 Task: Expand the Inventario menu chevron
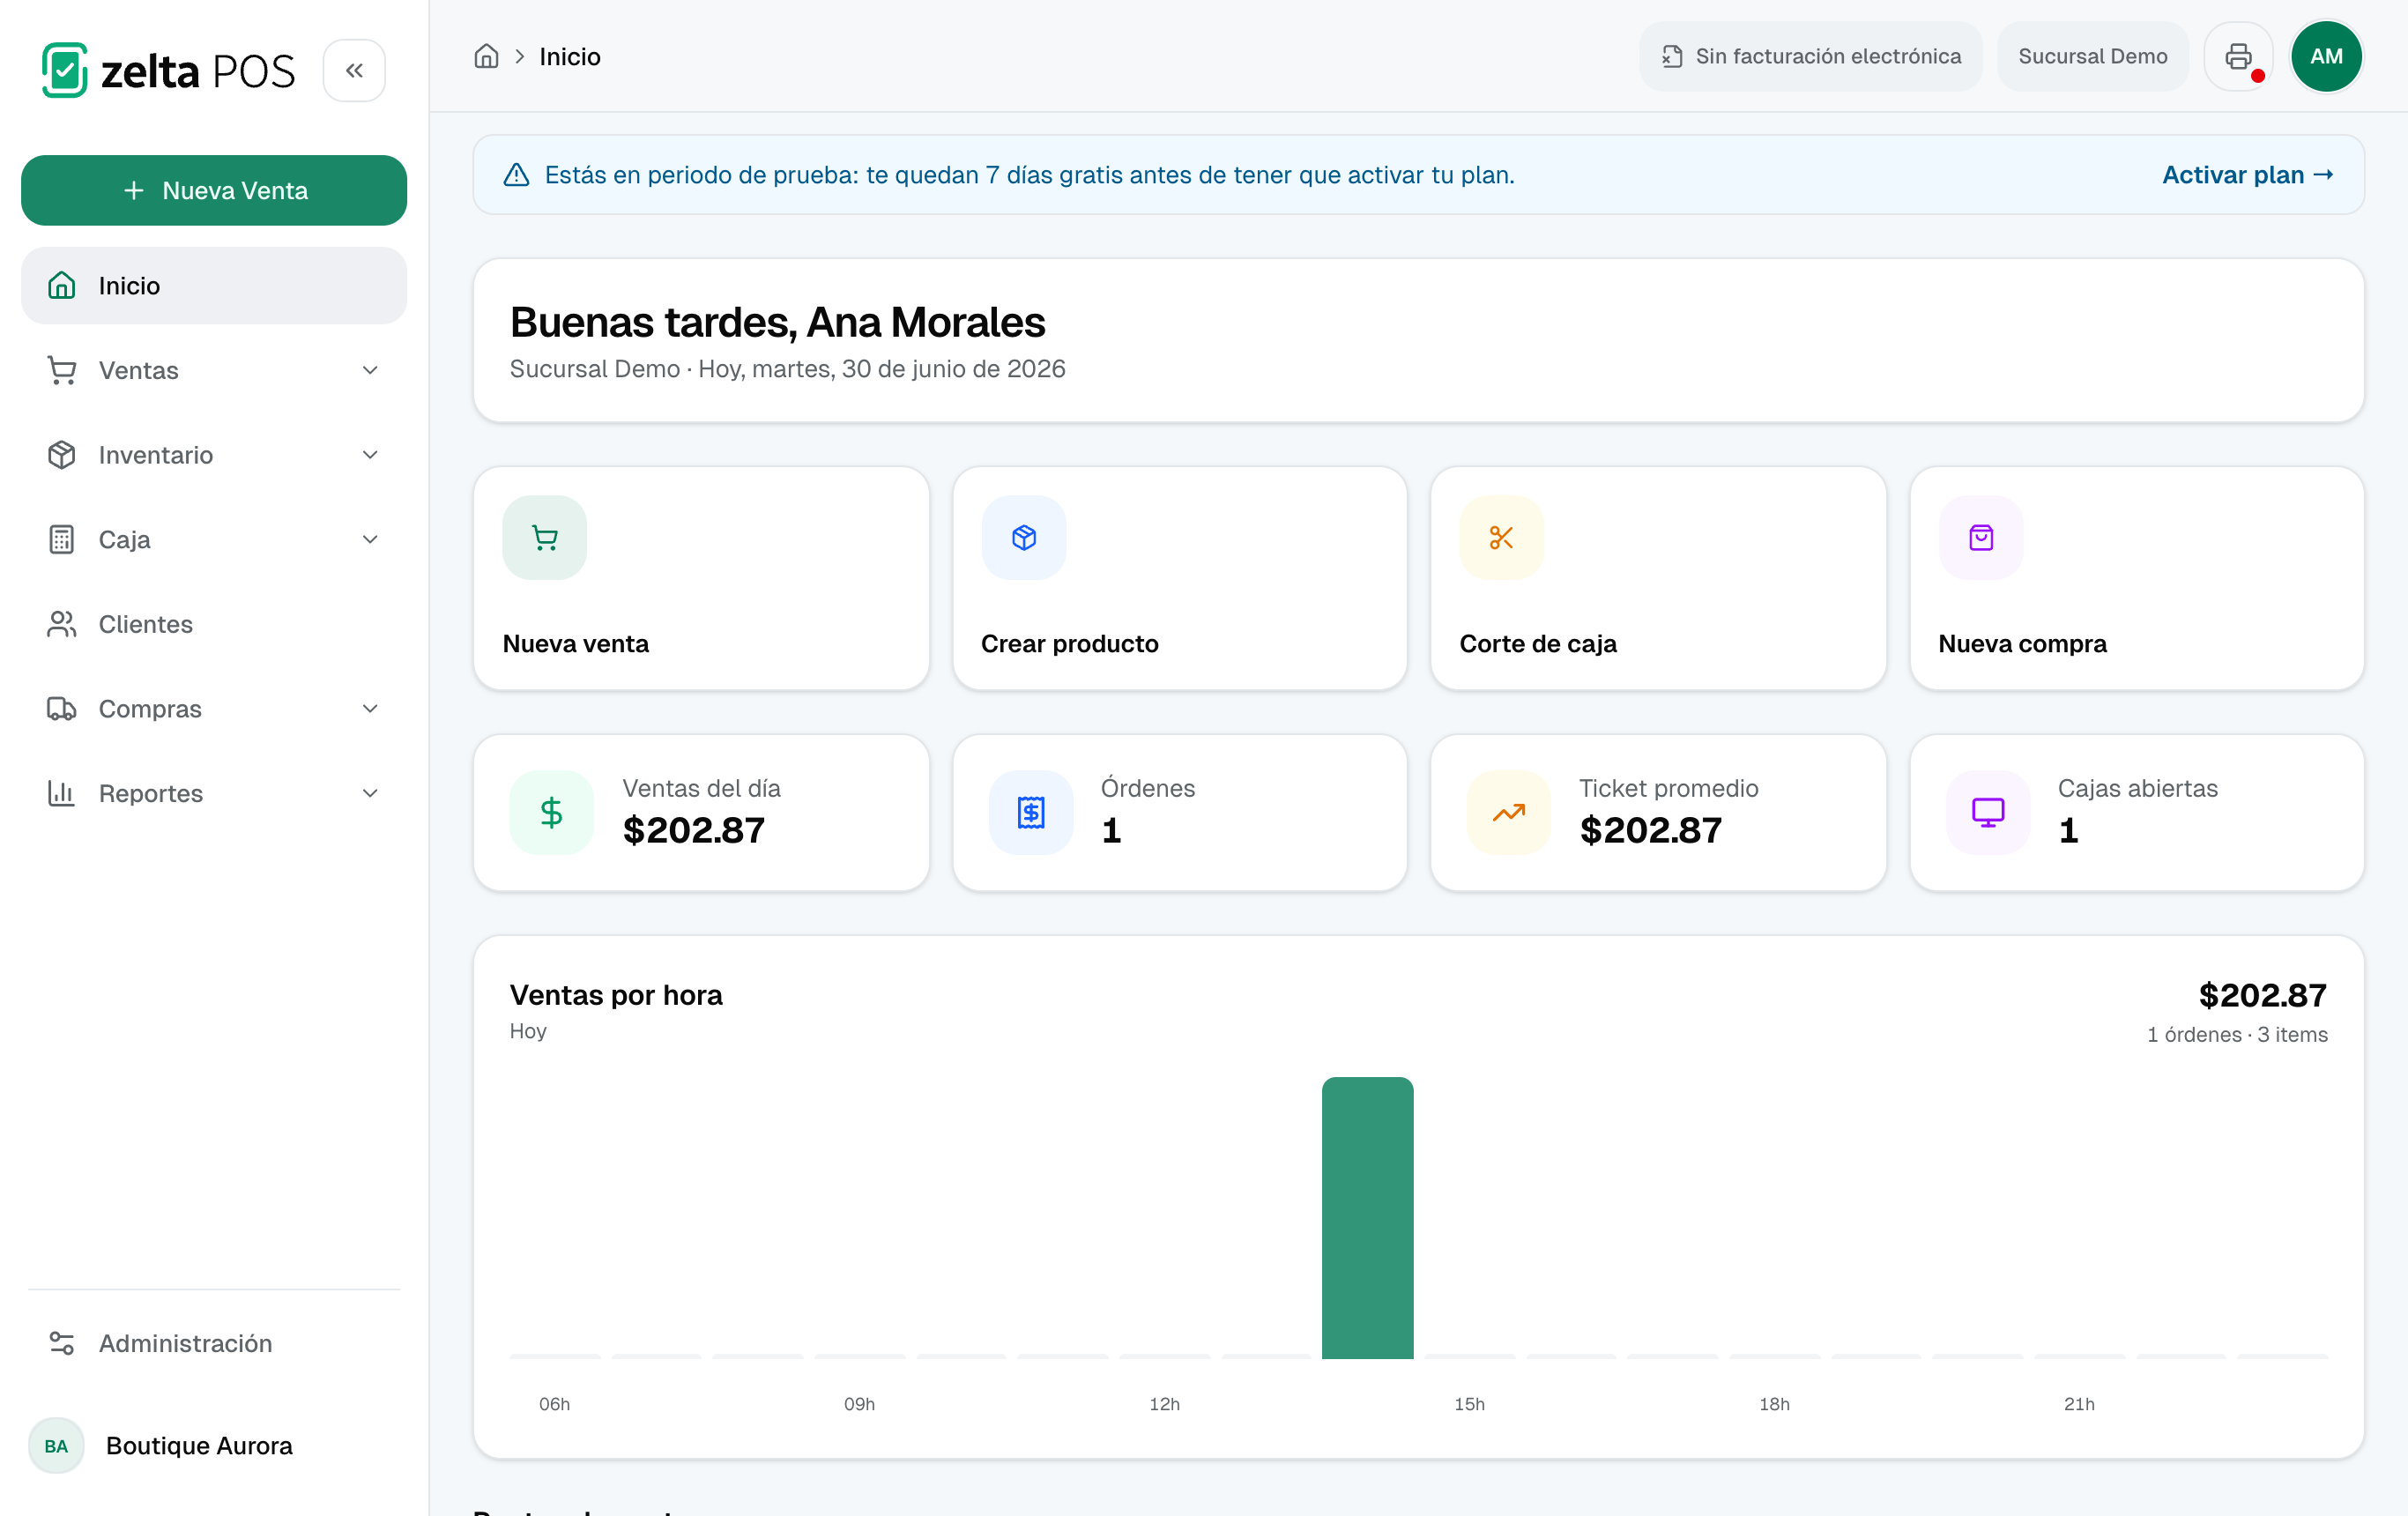pos(370,455)
